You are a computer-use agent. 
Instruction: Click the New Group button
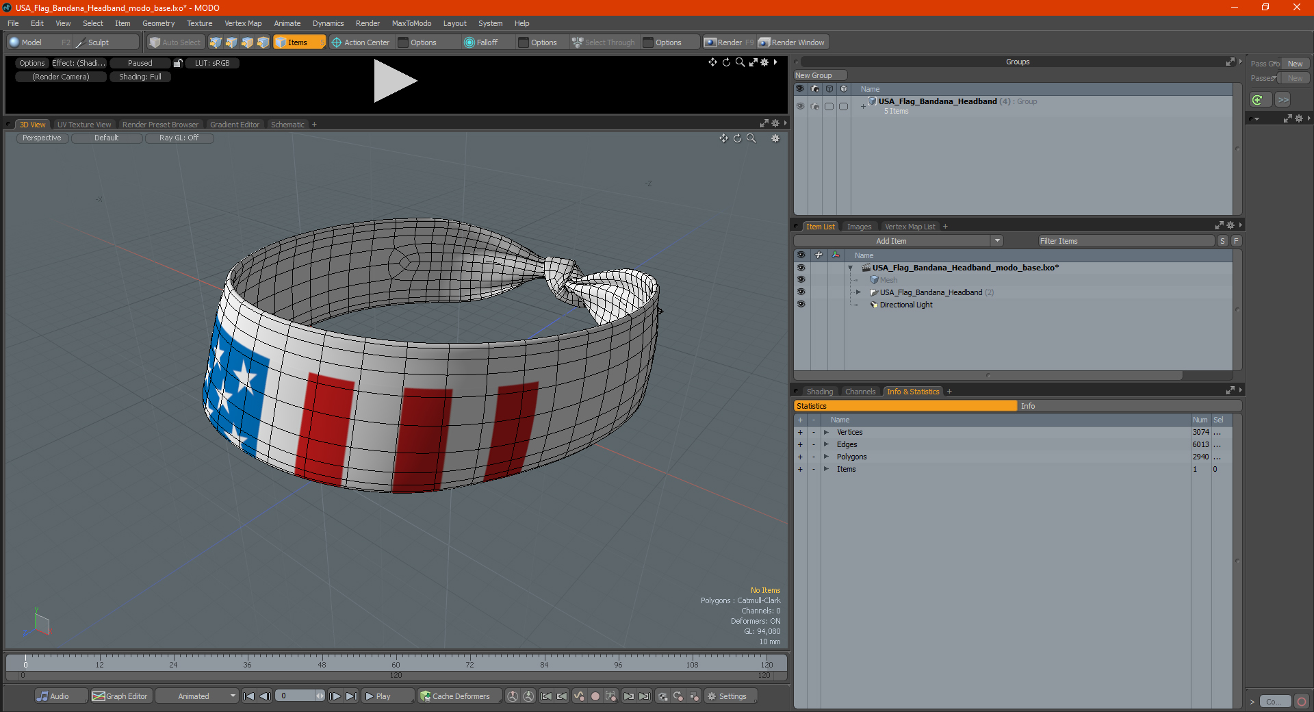[821, 75]
